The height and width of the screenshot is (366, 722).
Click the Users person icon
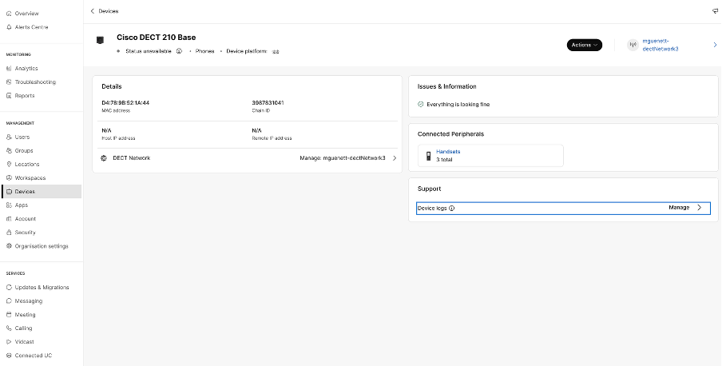pyautogui.click(x=9, y=137)
